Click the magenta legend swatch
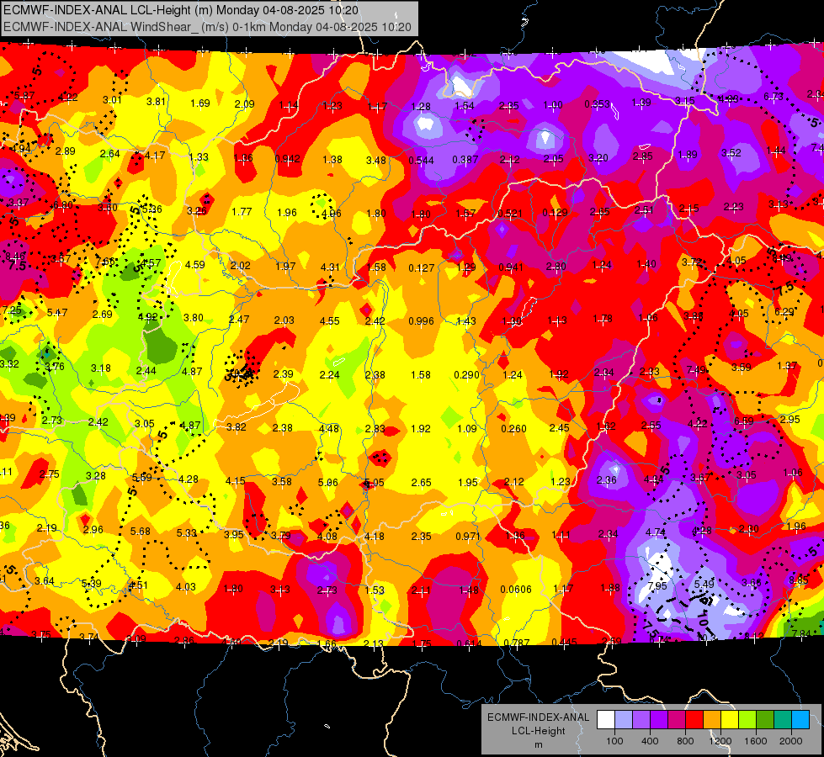This screenshot has width=824, height=757. (x=677, y=719)
